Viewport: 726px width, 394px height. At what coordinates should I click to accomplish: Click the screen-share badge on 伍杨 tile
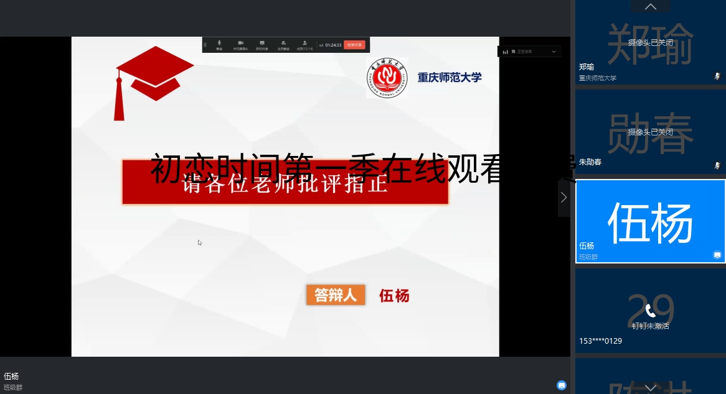tap(717, 255)
